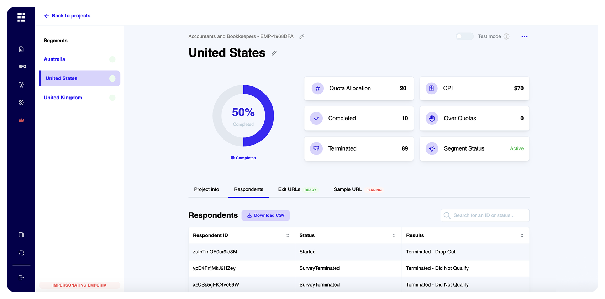Click the app logo grid icon

pos(21,17)
